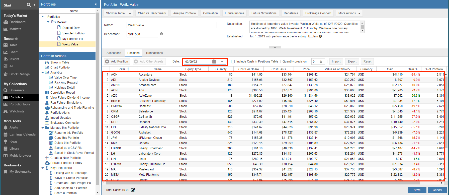Click the Name input field

tap(172, 25)
